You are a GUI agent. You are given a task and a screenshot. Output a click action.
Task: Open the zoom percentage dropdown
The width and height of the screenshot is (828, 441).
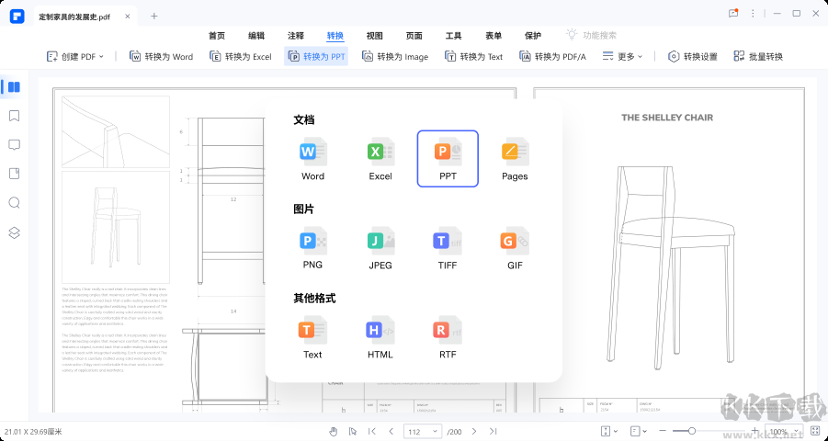click(x=782, y=431)
